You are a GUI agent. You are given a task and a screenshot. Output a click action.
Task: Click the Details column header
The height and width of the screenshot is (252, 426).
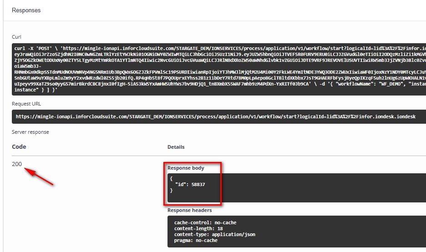tap(176, 147)
